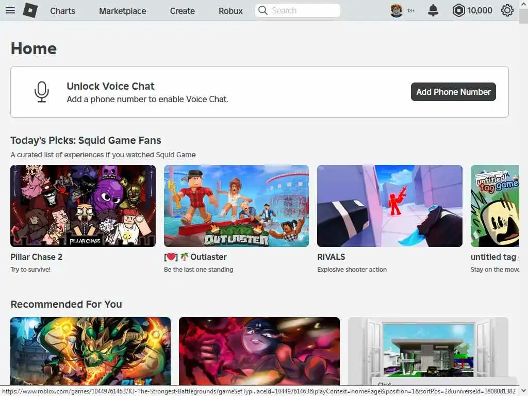Open the user avatar profile
Screen dimensions: 528x396
coord(397,10)
